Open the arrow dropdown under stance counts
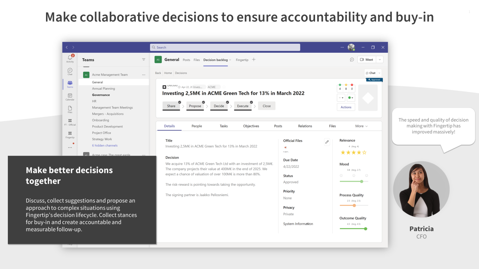Image resolution: width=479 pixels, height=269 pixels. tap(341, 98)
